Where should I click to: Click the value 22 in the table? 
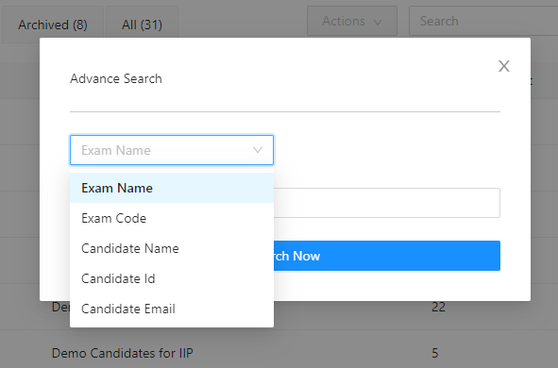click(438, 307)
